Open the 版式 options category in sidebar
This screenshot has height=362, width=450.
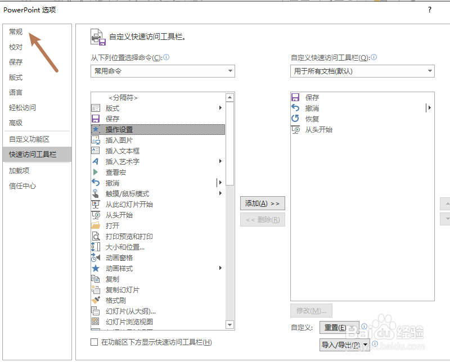16,78
